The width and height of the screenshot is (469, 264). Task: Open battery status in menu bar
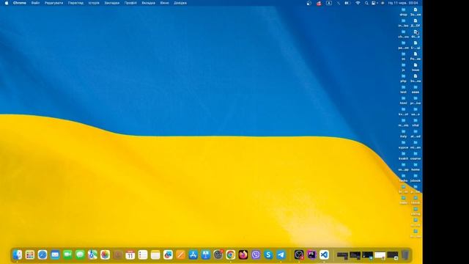pyautogui.click(x=347, y=3)
